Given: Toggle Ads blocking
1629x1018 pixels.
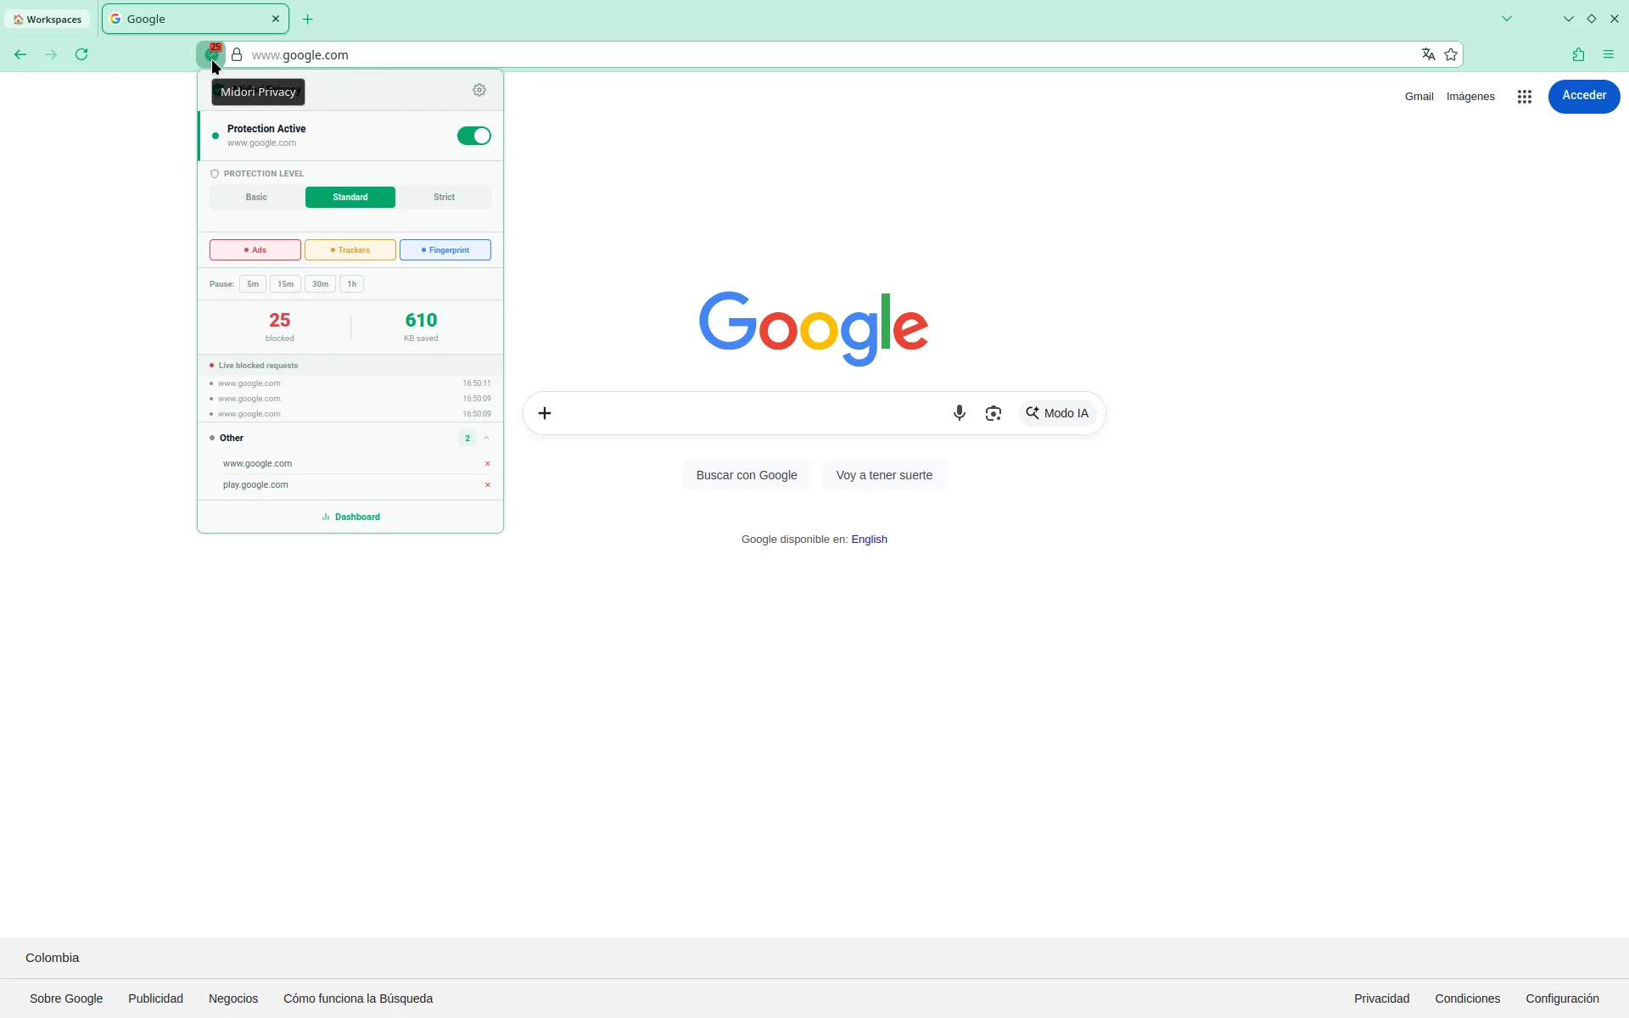Looking at the screenshot, I should click(255, 250).
